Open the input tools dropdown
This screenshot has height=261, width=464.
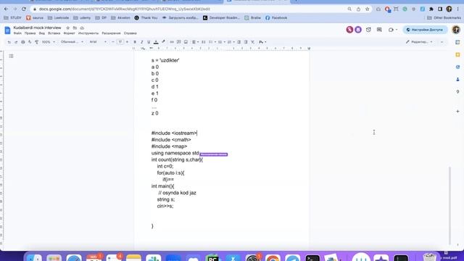pos(262,42)
